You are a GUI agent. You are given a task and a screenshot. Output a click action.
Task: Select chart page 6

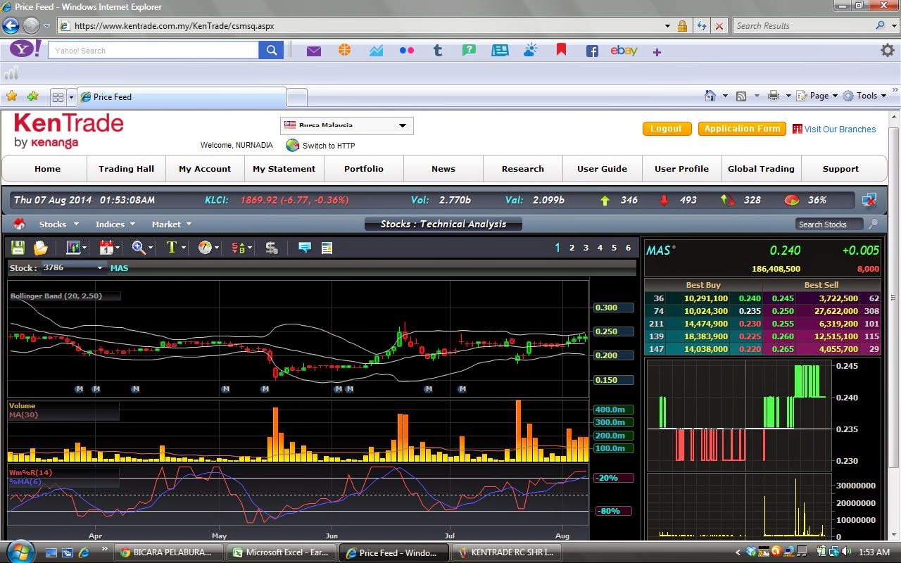pyautogui.click(x=627, y=248)
